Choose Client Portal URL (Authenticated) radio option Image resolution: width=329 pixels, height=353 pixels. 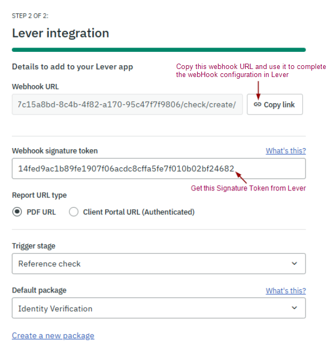(x=74, y=212)
